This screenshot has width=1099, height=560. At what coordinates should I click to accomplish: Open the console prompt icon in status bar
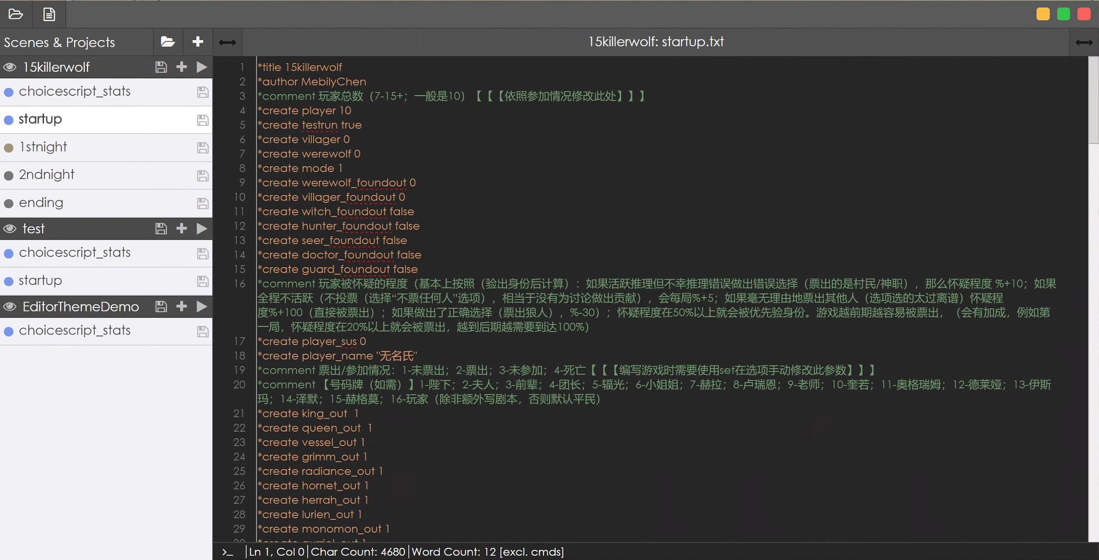tap(227, 552)
